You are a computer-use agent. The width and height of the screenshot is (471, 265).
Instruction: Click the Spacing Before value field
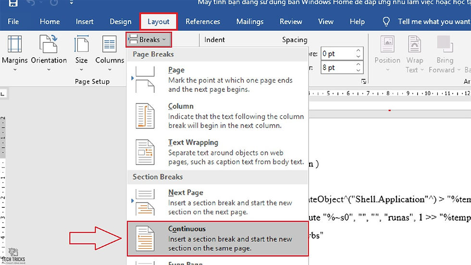(x=337, y=54)
